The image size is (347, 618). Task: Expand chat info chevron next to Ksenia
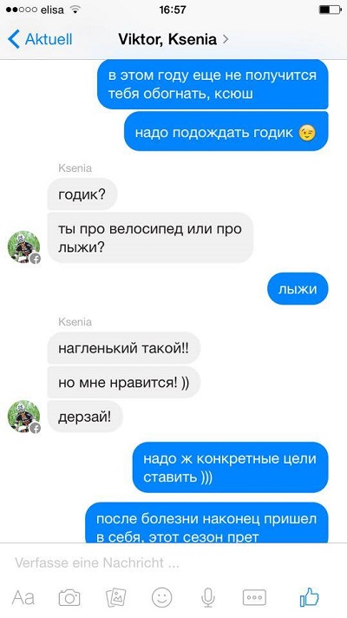tap(226, 39)
